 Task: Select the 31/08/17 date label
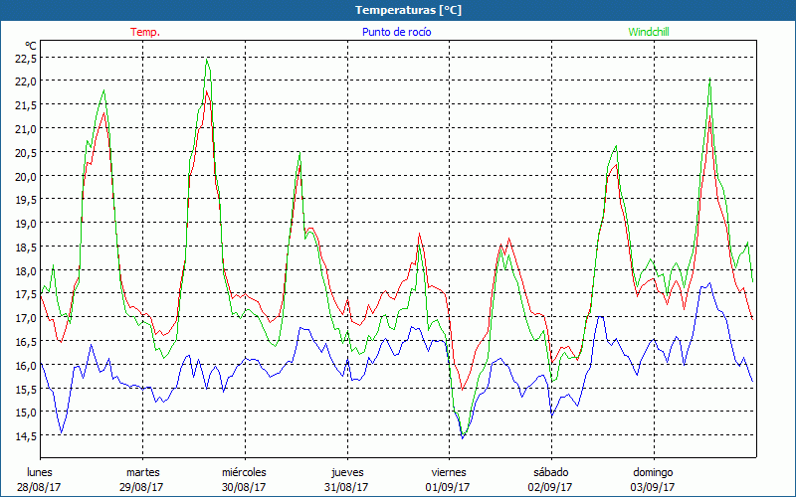click(347, 487)
